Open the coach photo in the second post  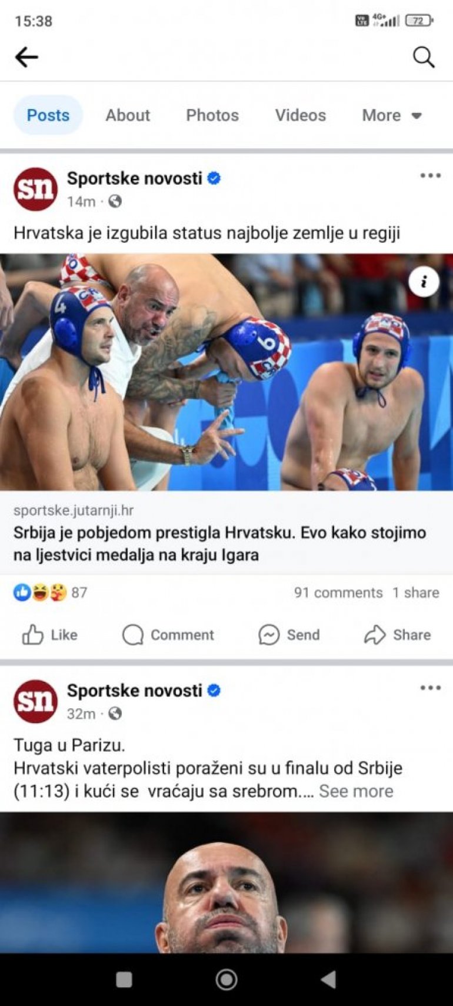click(226, 882)
